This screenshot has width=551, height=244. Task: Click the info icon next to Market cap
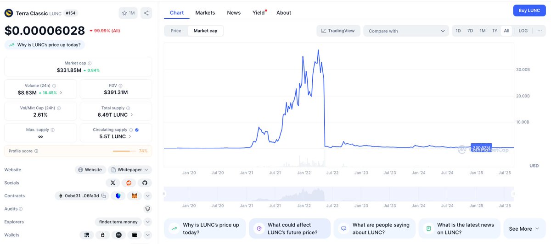pyautogui.click(x=90, y=63)
